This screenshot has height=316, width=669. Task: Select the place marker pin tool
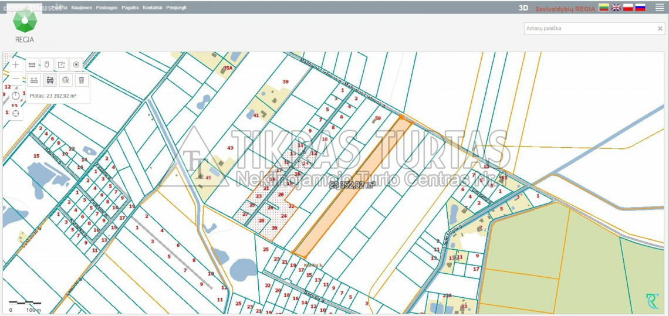click(47, 64)
